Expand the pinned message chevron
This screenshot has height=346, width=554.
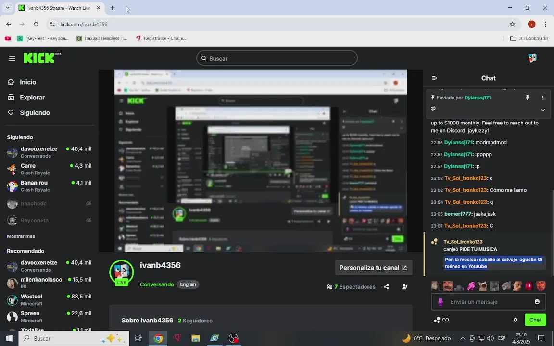(x=542, y=110)
